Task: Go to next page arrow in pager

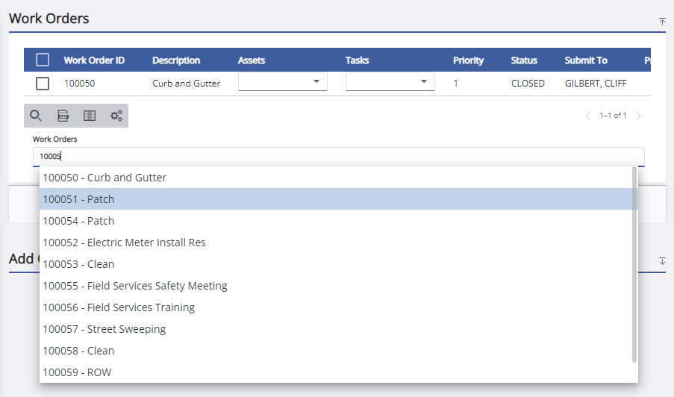Action: (638, 116)
